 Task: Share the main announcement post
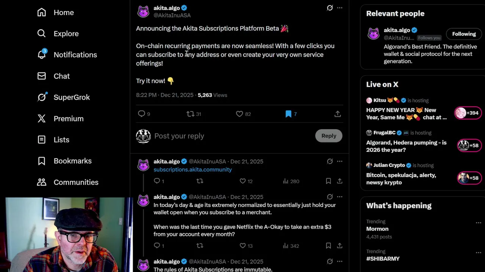[x=338, y=114]
